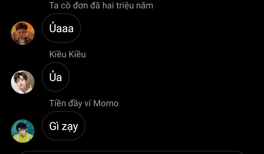
Task: Select the "Ủaaa" message bubble
Action: 61,28
